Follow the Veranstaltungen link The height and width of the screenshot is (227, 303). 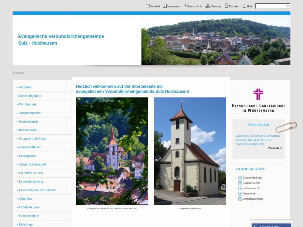click(x=252, y=199)
